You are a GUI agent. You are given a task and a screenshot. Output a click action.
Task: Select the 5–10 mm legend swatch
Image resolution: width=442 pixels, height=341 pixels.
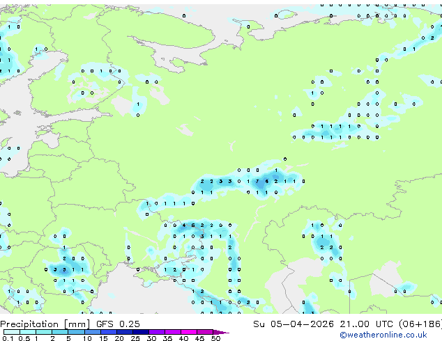[x=76, y=332]
